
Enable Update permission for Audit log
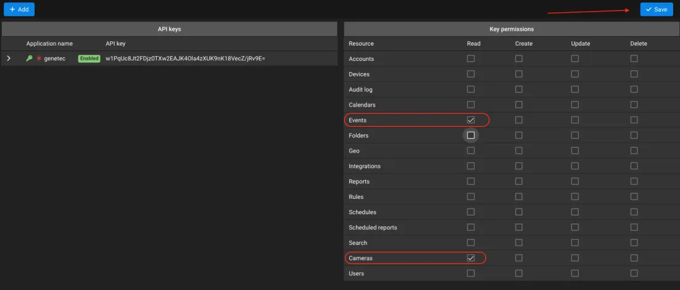[574, 89]
